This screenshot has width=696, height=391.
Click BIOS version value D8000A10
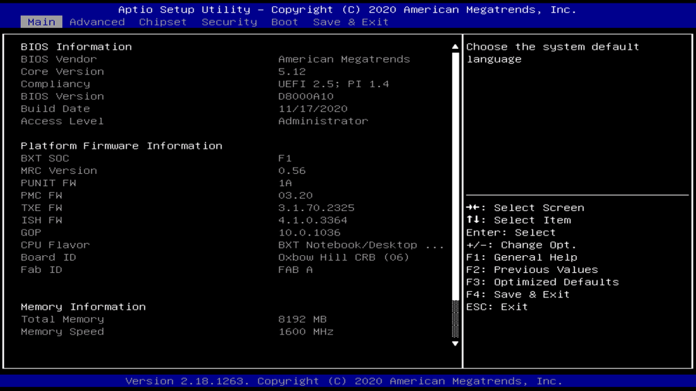[x=306, y=96]
